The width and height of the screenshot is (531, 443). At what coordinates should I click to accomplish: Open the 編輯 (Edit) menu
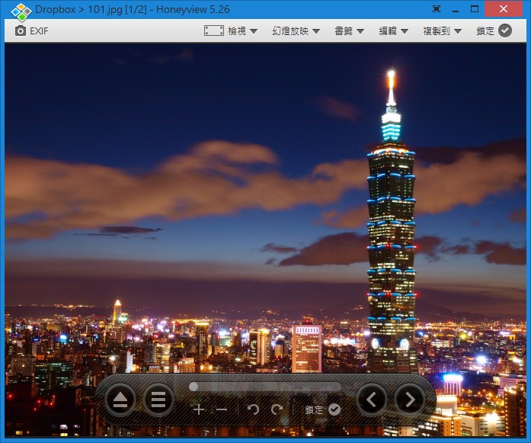[388, 30]
